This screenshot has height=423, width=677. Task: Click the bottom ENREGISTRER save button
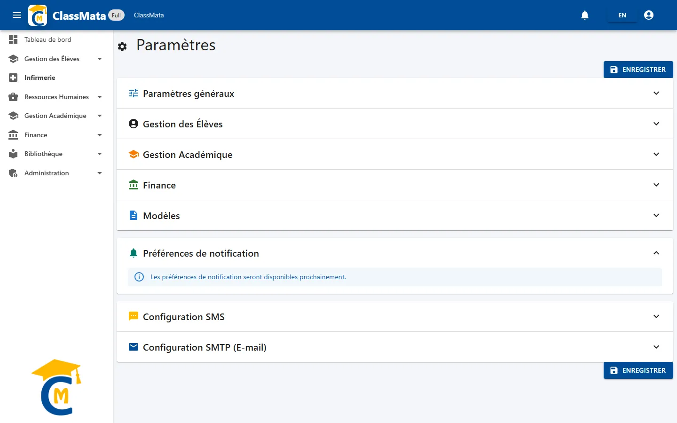[638, 370]
